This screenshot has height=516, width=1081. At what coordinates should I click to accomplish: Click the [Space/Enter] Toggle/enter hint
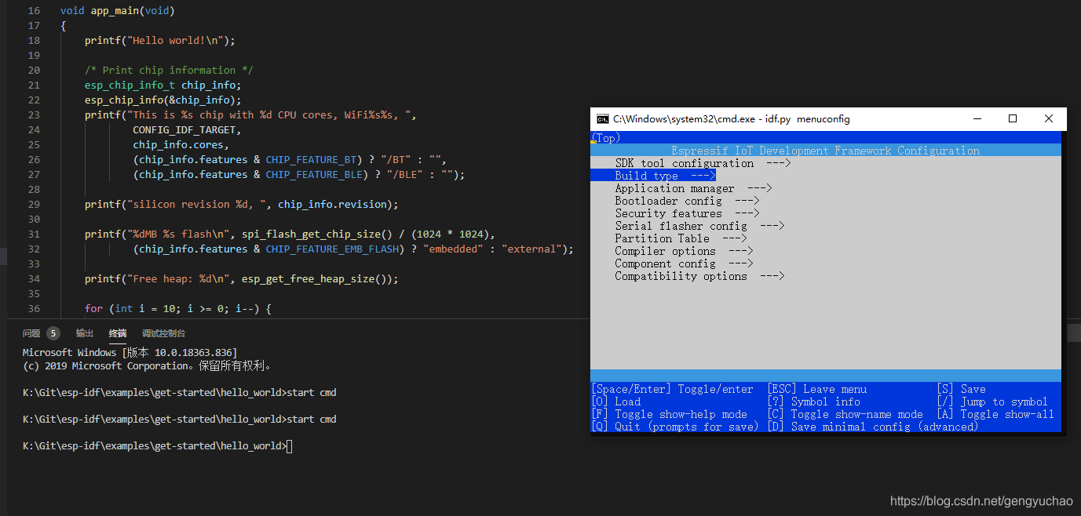(x=672, y=389)
